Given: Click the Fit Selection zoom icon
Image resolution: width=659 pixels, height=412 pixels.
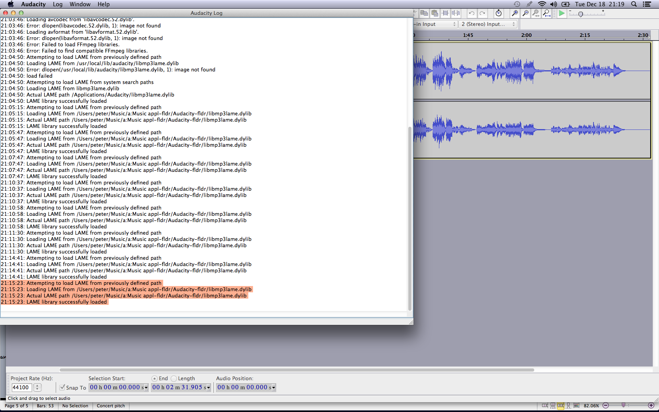Looking at the screenshot, I should [x=536, y=13].
